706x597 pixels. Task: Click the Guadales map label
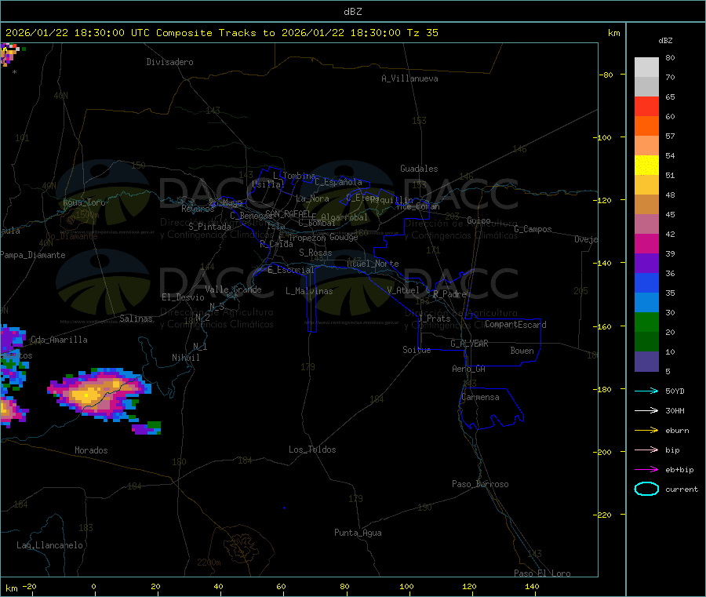[419, 169]
